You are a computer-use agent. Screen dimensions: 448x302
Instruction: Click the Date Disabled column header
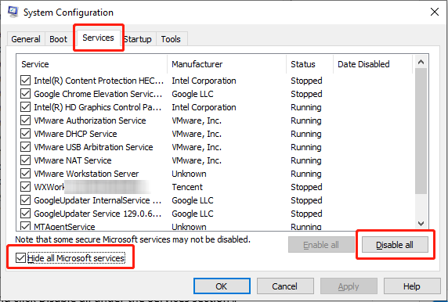click(373, 64)
